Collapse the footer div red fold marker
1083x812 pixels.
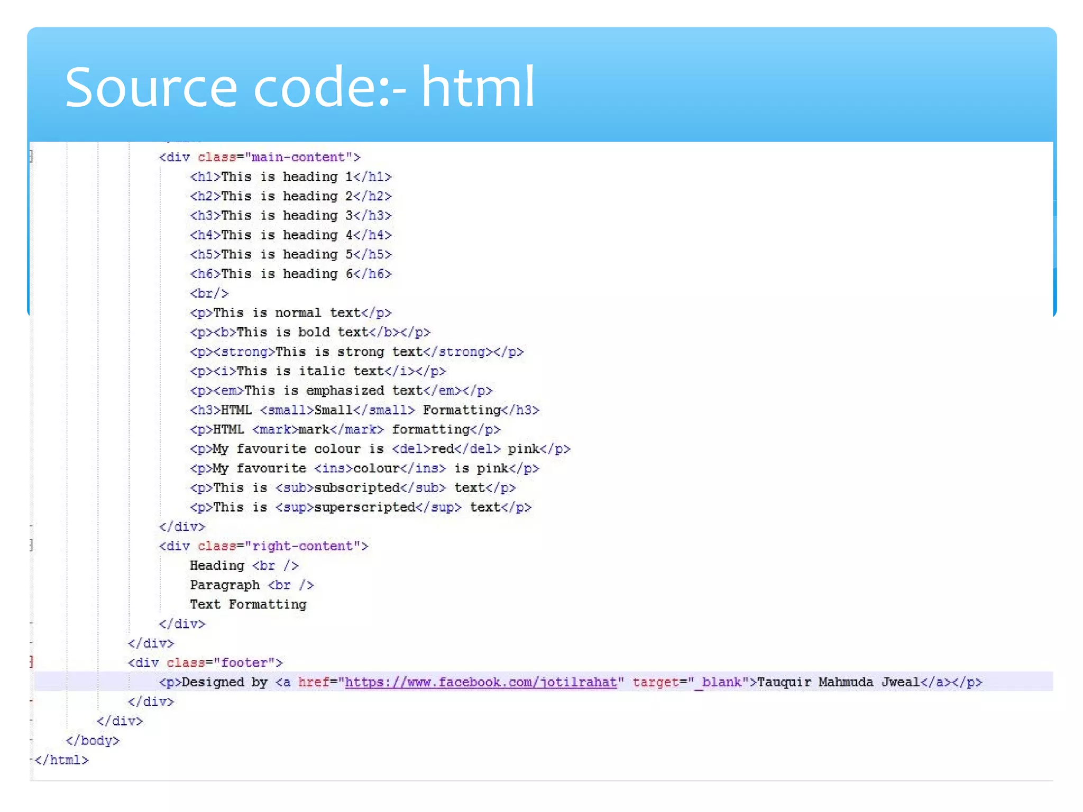click(x=31, y=662)
